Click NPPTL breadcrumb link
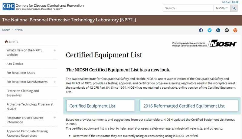The height and width of the screenshot is (139, 242). click(x=18, y=30)
